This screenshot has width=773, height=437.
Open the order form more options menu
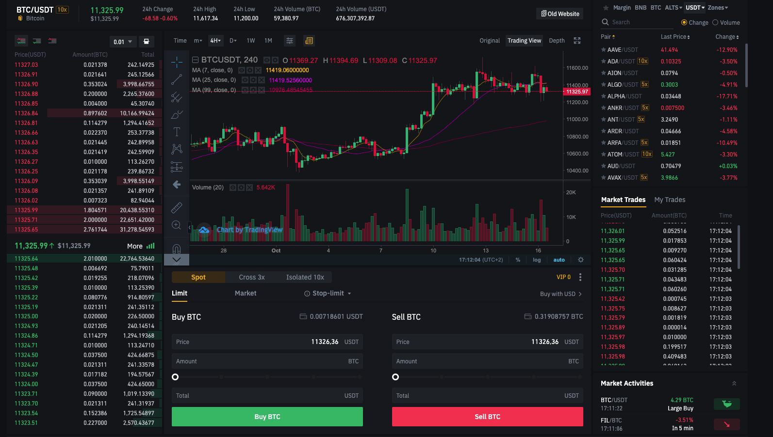[580, 277]
